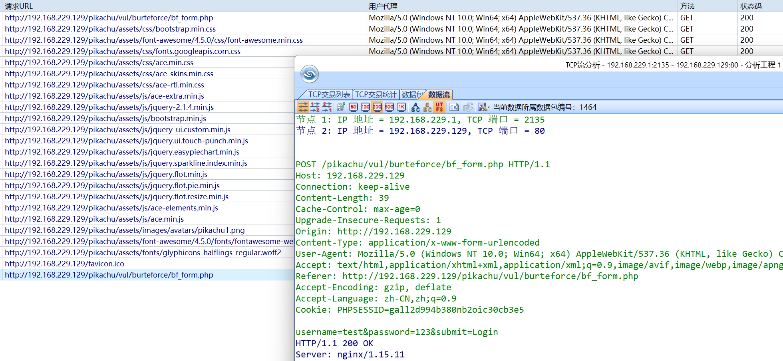Switch the decoding to ASCII (ASC icon)
The width and height of the screenshot is (783, 361).
[x=415, y=107]
